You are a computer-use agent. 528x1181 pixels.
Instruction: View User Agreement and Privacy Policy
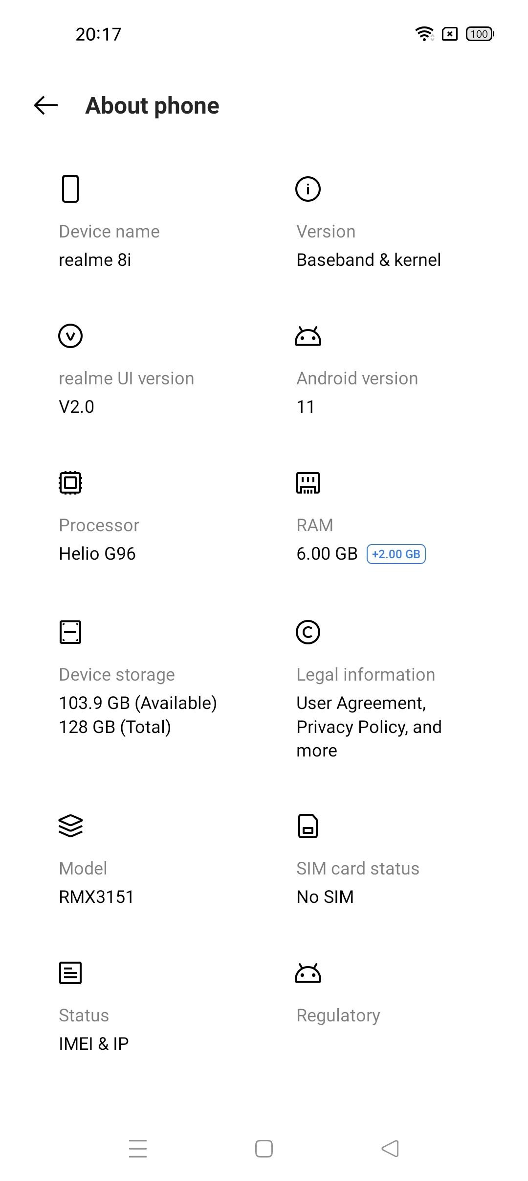point(369,727)
